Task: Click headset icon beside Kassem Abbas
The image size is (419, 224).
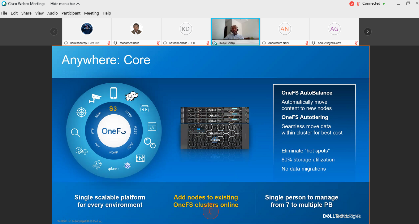Action: pos(165,43)
